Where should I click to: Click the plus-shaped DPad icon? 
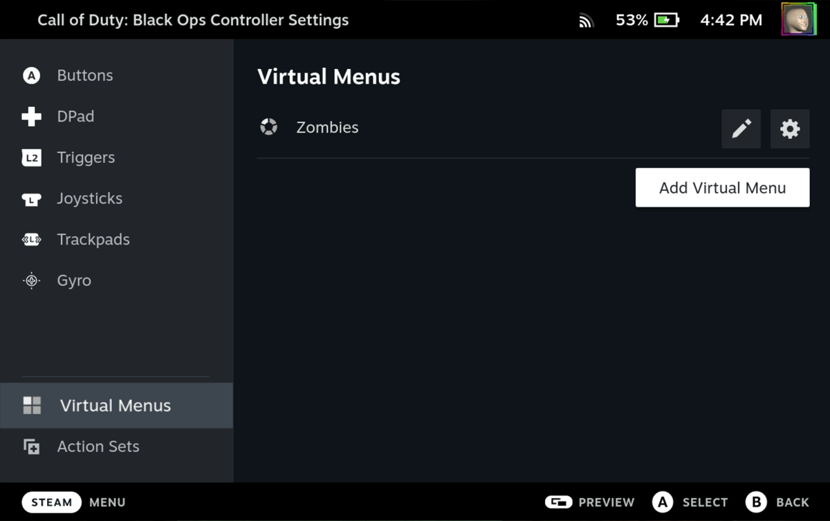coord(31,117)
